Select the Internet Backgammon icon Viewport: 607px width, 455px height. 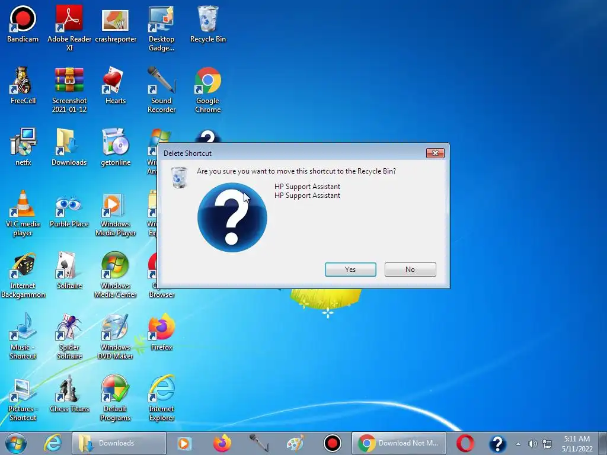pos(23,275)
